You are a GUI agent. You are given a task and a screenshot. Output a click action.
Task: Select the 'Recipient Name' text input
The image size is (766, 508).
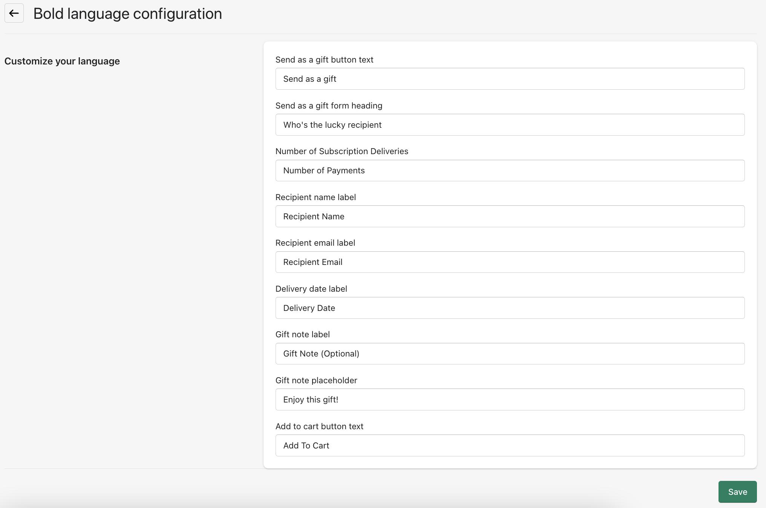tap(510, 216)
